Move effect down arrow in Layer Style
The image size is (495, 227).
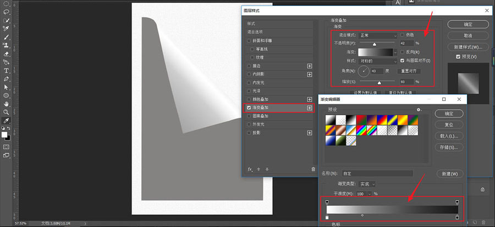[x=267, y=169]
